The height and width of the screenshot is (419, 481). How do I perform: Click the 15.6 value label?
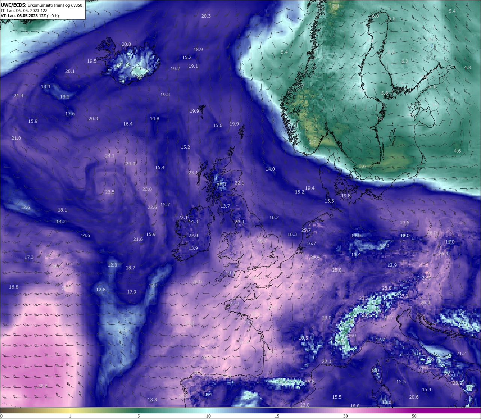pyautogui.click(x=218, y=125)
